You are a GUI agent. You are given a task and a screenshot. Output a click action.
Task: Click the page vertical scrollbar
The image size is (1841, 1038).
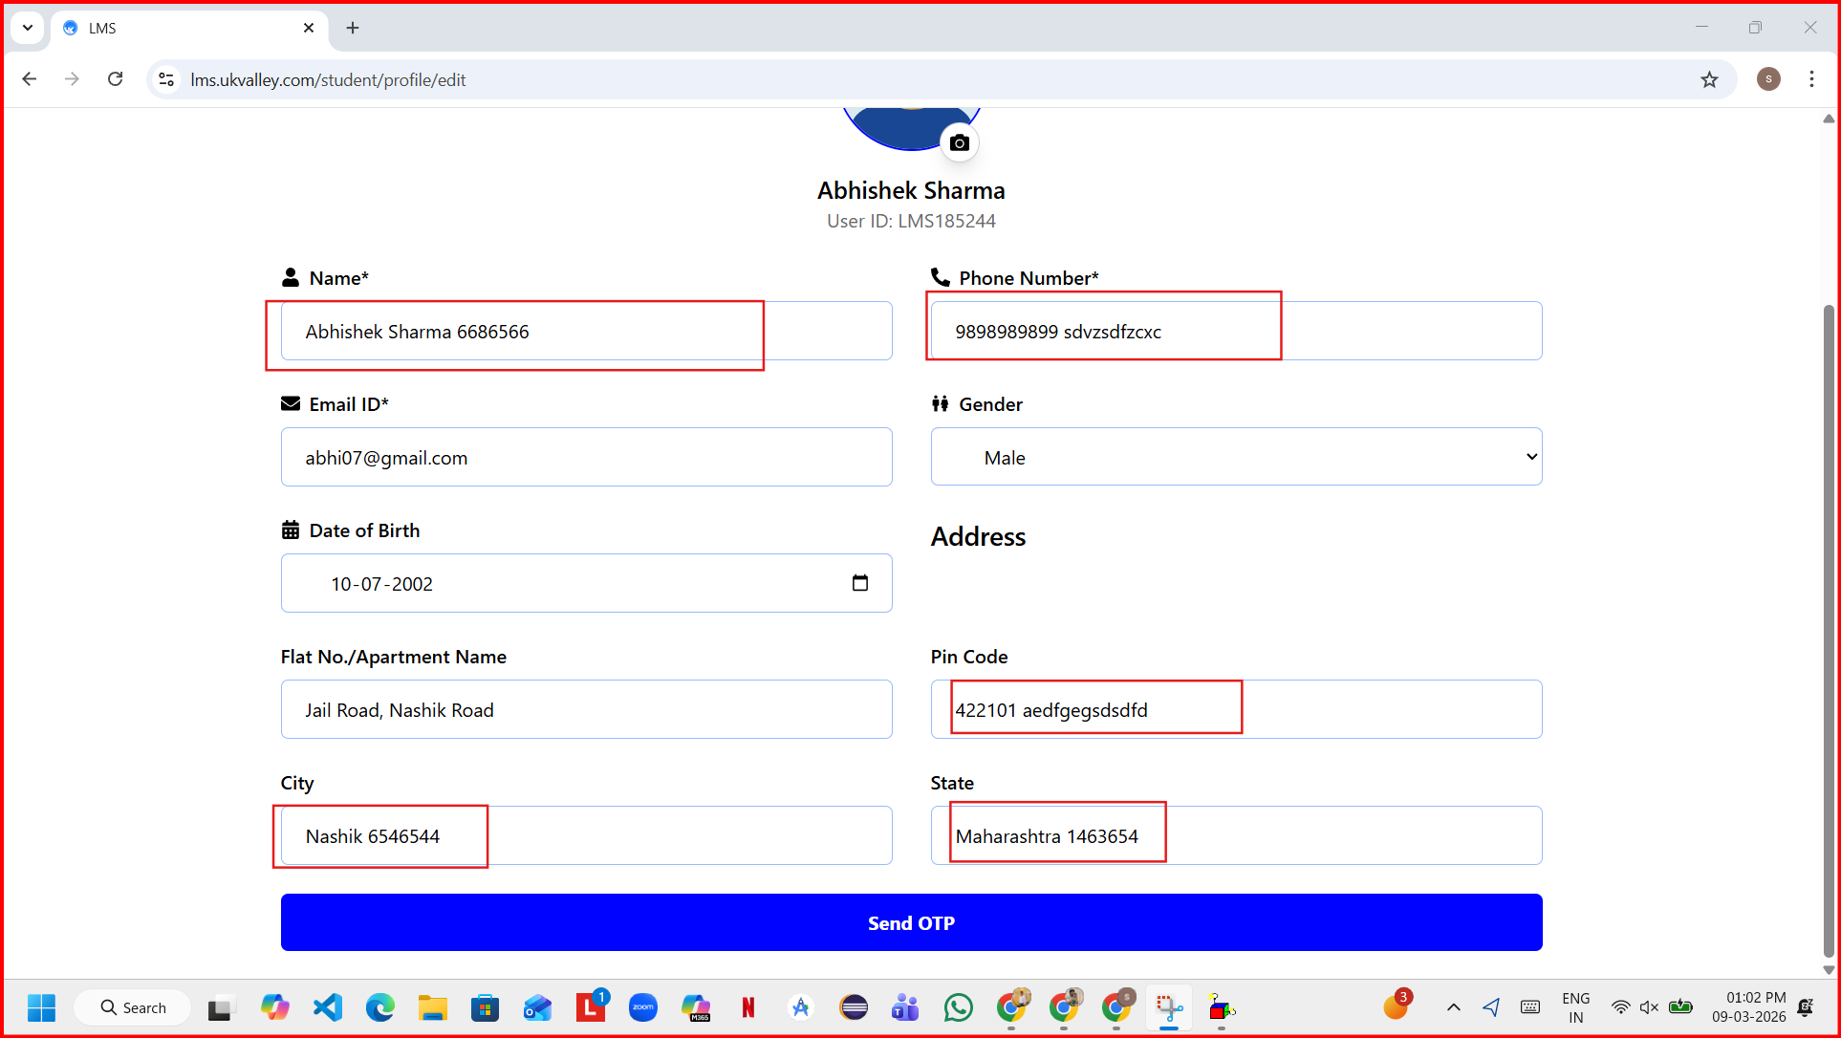1828,631
